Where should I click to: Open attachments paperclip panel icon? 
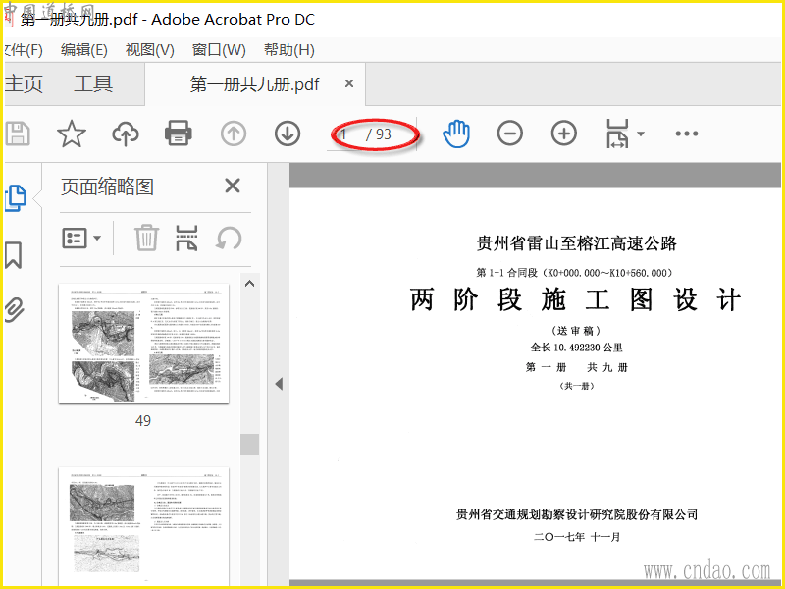[14, 309]
